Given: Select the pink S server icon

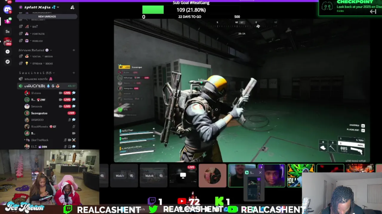Looking at the screenshot, I should (7, 21).
